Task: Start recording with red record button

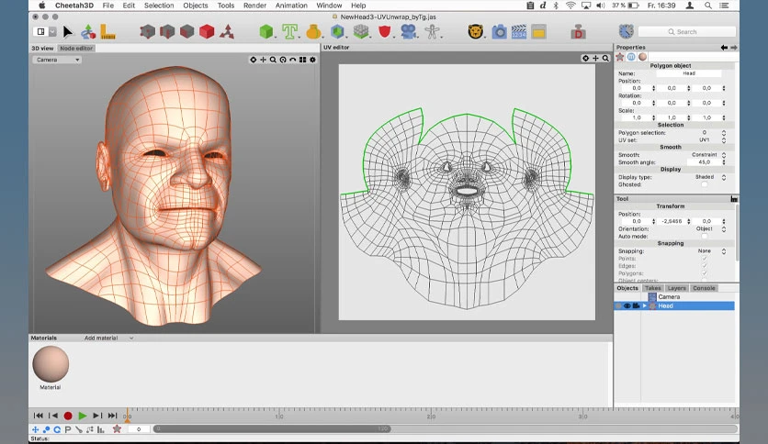Action: point(68,416)
